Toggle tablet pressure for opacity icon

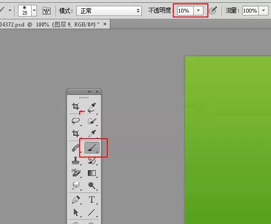point(213,11)
